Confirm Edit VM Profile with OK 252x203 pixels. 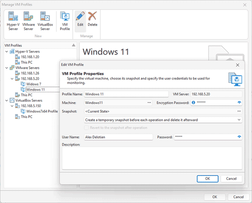click(207, 179)
